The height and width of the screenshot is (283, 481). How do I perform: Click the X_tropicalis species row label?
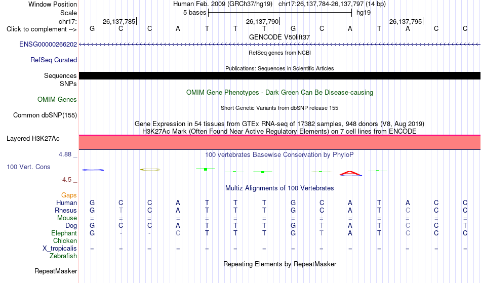(x=60, y=249)
